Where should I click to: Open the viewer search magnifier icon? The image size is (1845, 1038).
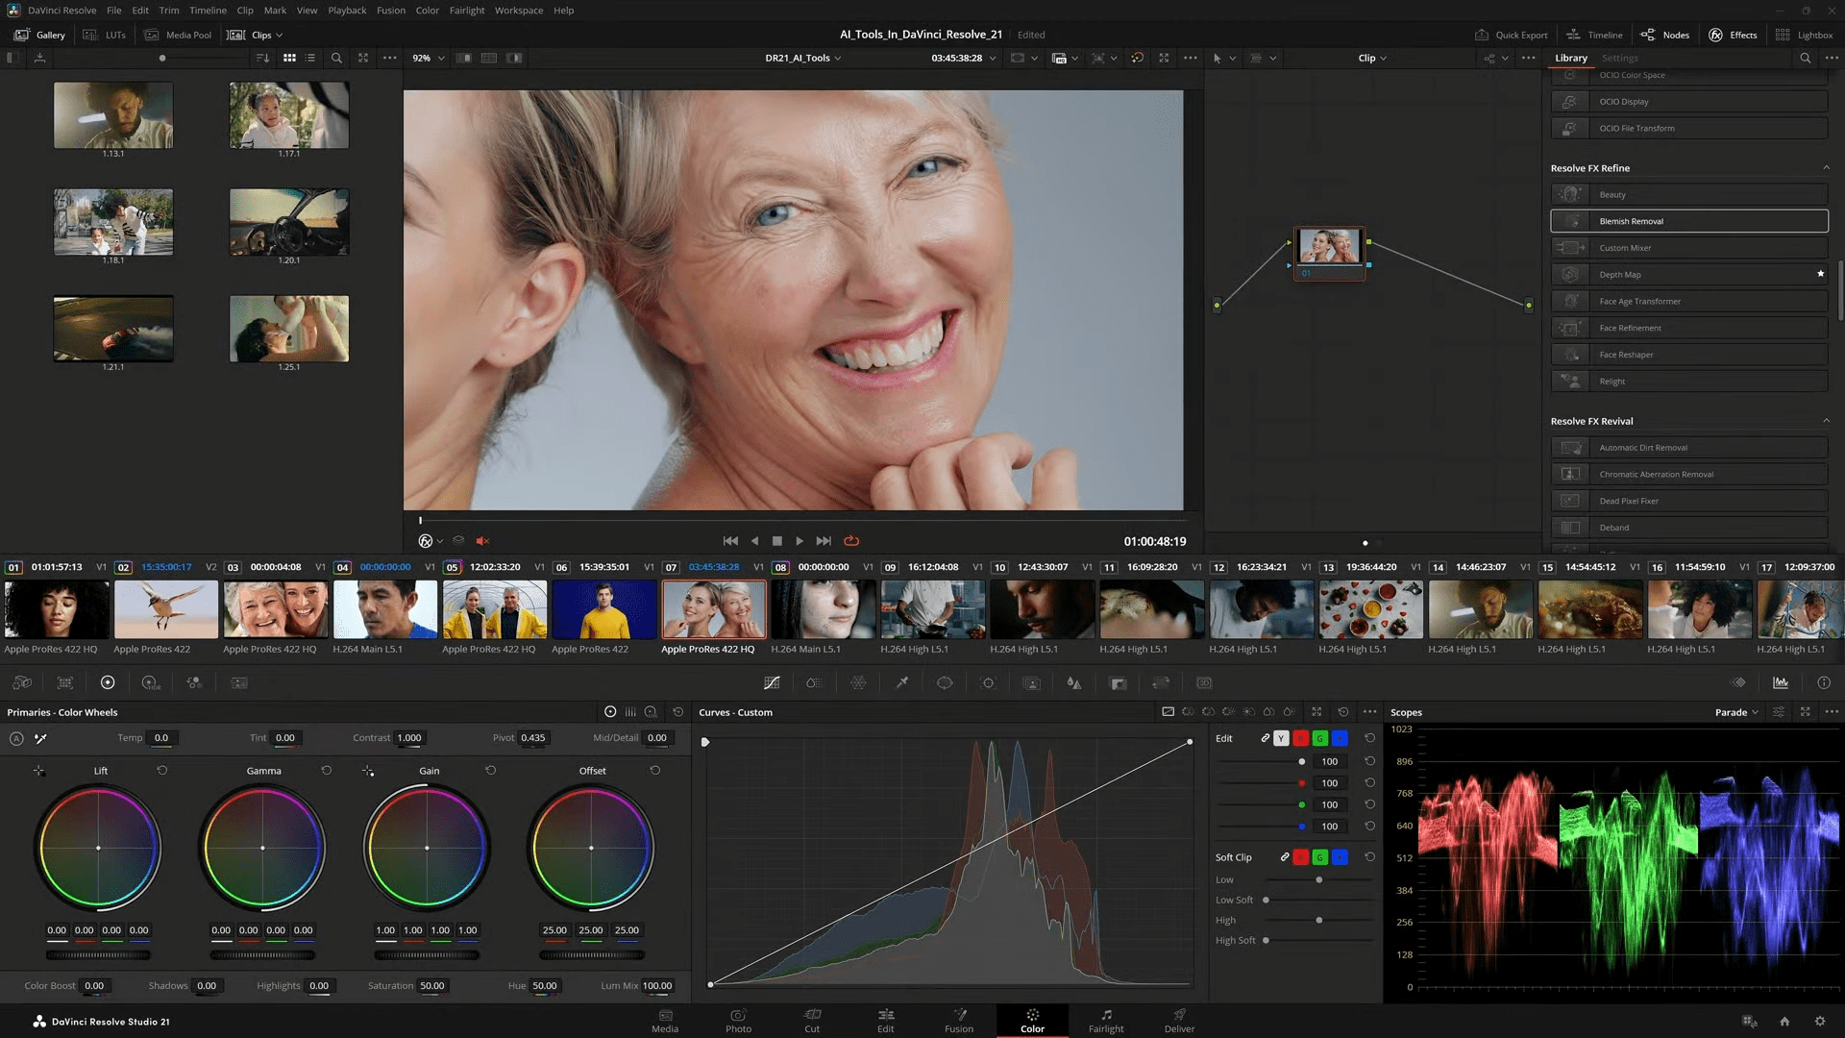click(336, 59)
